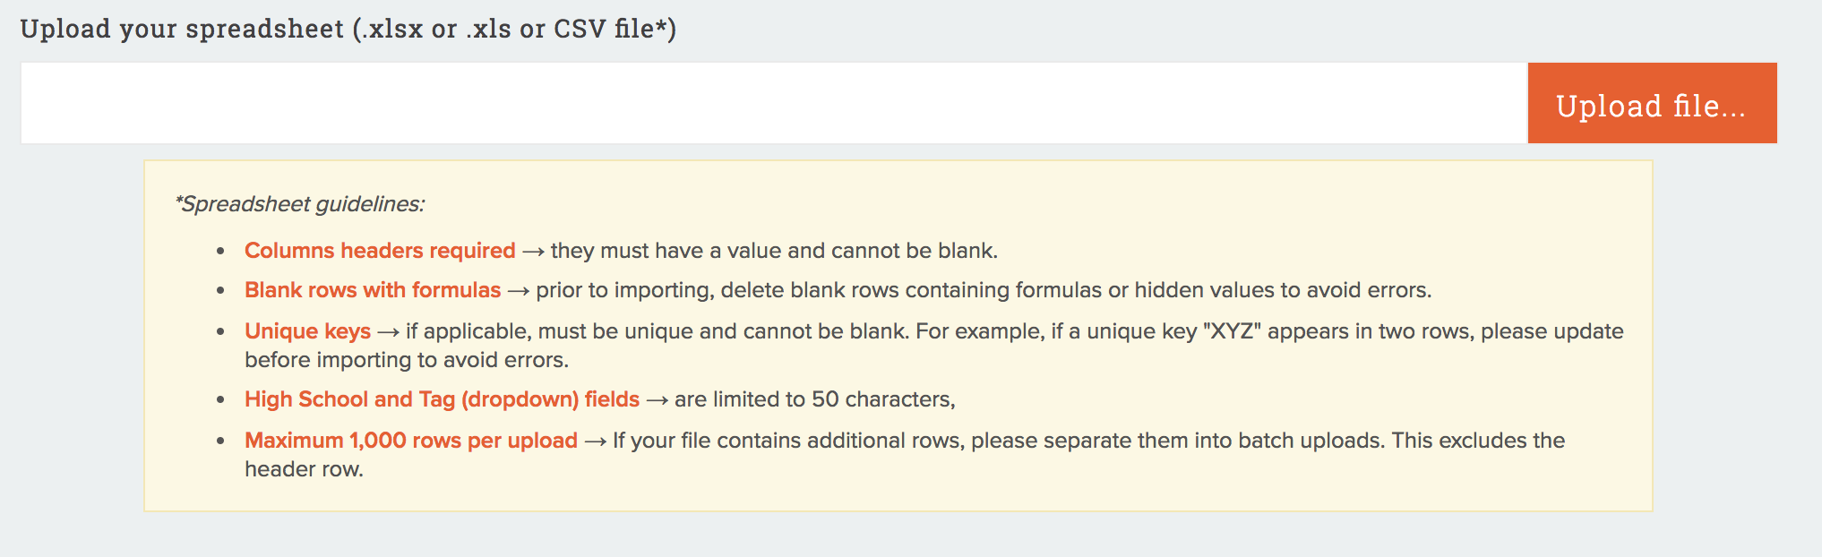Screen dimensions: 1822x557
Task: Click the arrow after 'High School and Tag (dropdown) fields'
Action: pyautogui.click(x=657, y=400)
